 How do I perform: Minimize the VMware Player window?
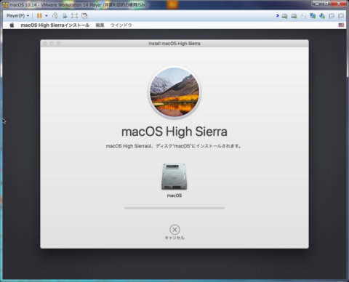[318, 4]
